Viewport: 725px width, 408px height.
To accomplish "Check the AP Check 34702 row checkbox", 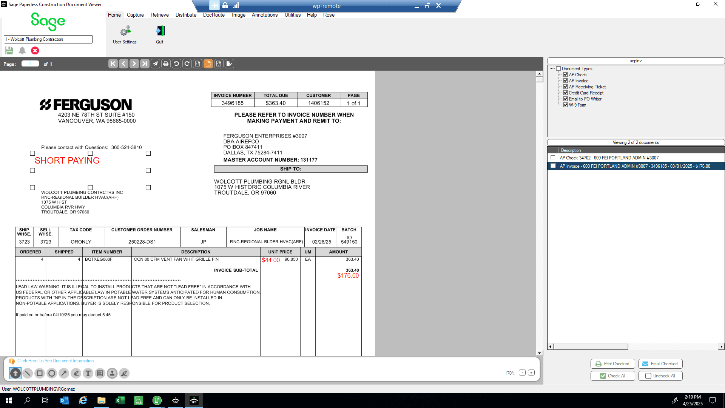I will coord(553,158).
